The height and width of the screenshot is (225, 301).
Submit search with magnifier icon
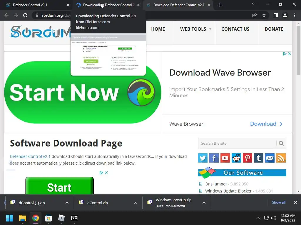click(x=281, y=143)
